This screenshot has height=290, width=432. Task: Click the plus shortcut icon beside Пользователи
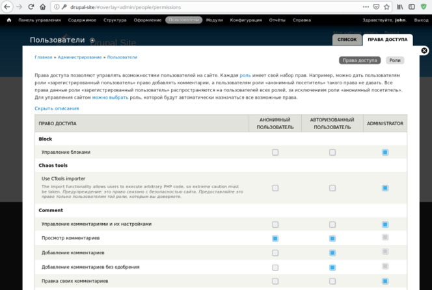(x=92, y=40)
